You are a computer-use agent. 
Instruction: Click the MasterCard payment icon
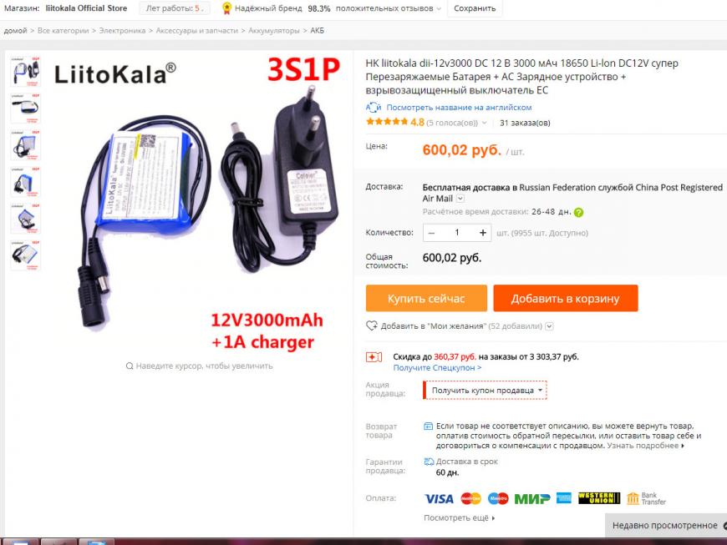tap(470, 499)
